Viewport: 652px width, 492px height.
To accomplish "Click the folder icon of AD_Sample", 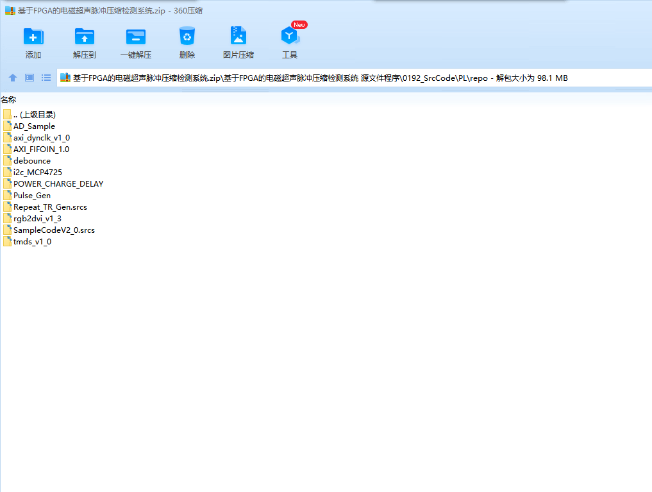I will [7, 126].
